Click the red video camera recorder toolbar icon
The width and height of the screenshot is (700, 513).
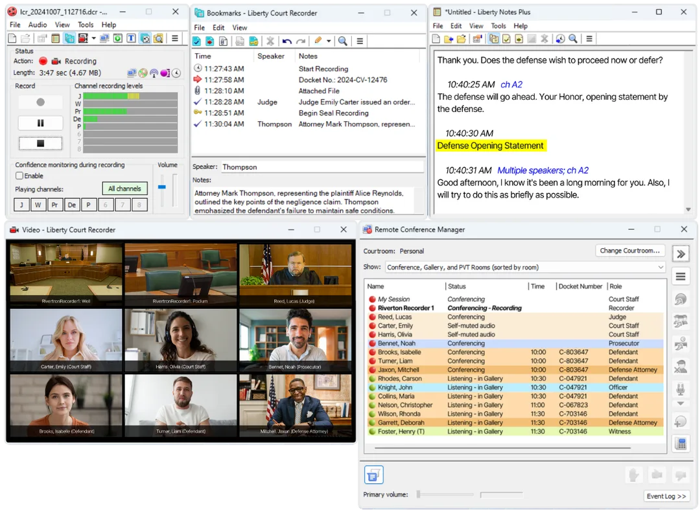[83, 38]
